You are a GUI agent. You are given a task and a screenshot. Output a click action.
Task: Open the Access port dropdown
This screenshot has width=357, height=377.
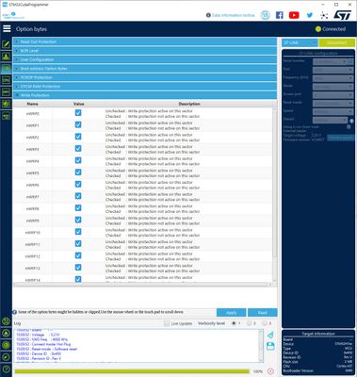tap(333, 95)
